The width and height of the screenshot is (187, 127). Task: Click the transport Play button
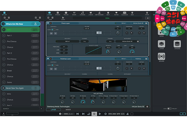click(x=100, y=114)
